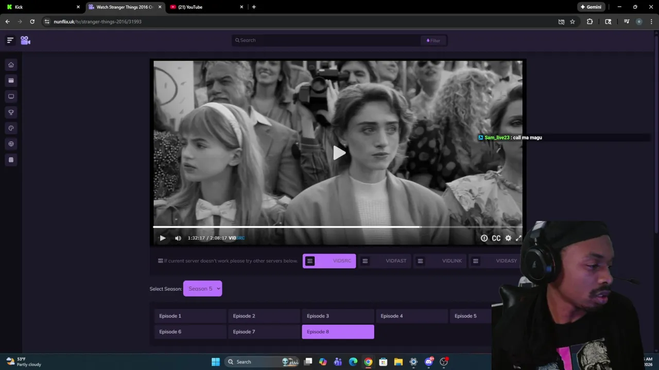This screenshot has height=370, width=659.
Task: Select the highlighted Episode 8
Action: click(x=338, y=332)
